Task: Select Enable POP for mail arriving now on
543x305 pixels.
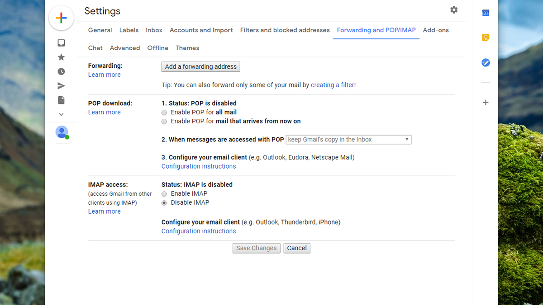Action: (x=164, y=122)
